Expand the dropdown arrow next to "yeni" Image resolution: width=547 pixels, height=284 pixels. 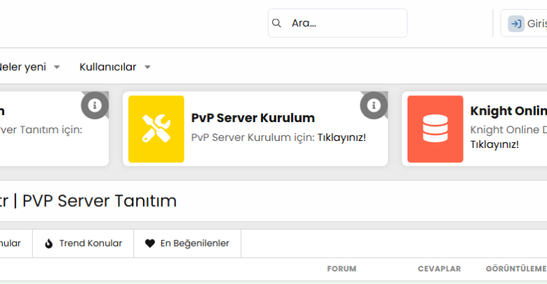point(57,67)
